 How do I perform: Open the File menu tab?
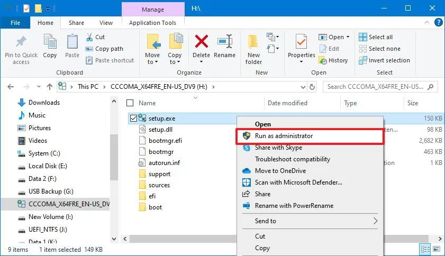coord(15,23)
